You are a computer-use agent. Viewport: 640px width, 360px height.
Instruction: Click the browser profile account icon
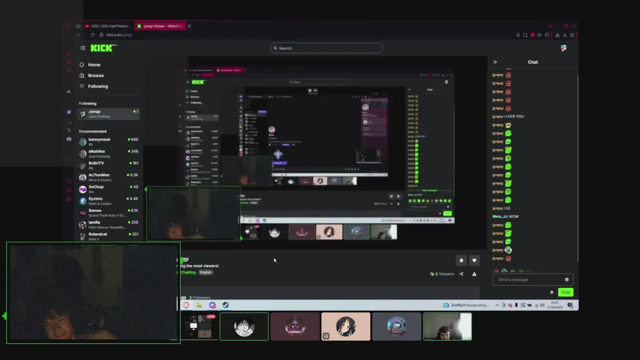pyautogui.click(x=557, y=35)
